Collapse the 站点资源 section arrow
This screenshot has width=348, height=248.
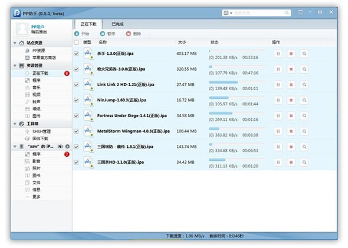[15, 43]
